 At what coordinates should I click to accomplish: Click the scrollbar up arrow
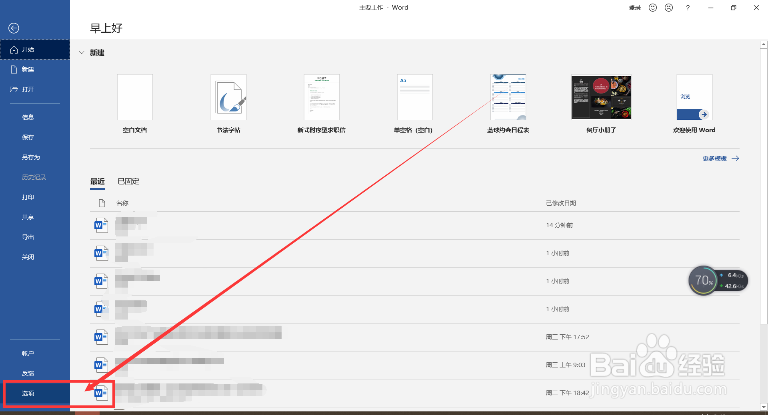pos(764,45)
